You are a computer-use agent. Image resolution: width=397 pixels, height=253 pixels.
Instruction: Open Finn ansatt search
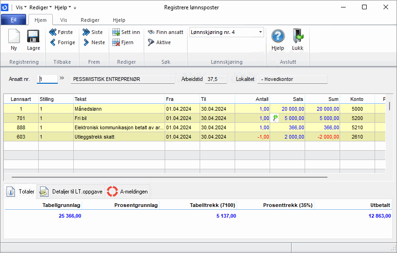click(x=166, y=32)
